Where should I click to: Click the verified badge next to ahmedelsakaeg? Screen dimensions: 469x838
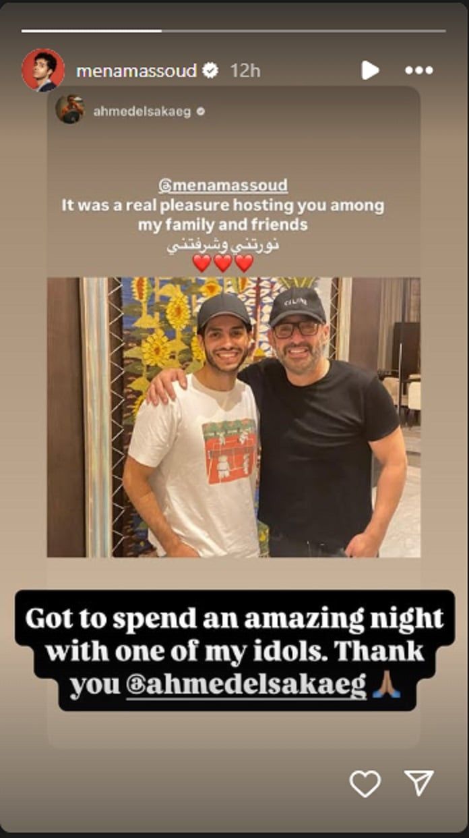[x=200, y=111]
